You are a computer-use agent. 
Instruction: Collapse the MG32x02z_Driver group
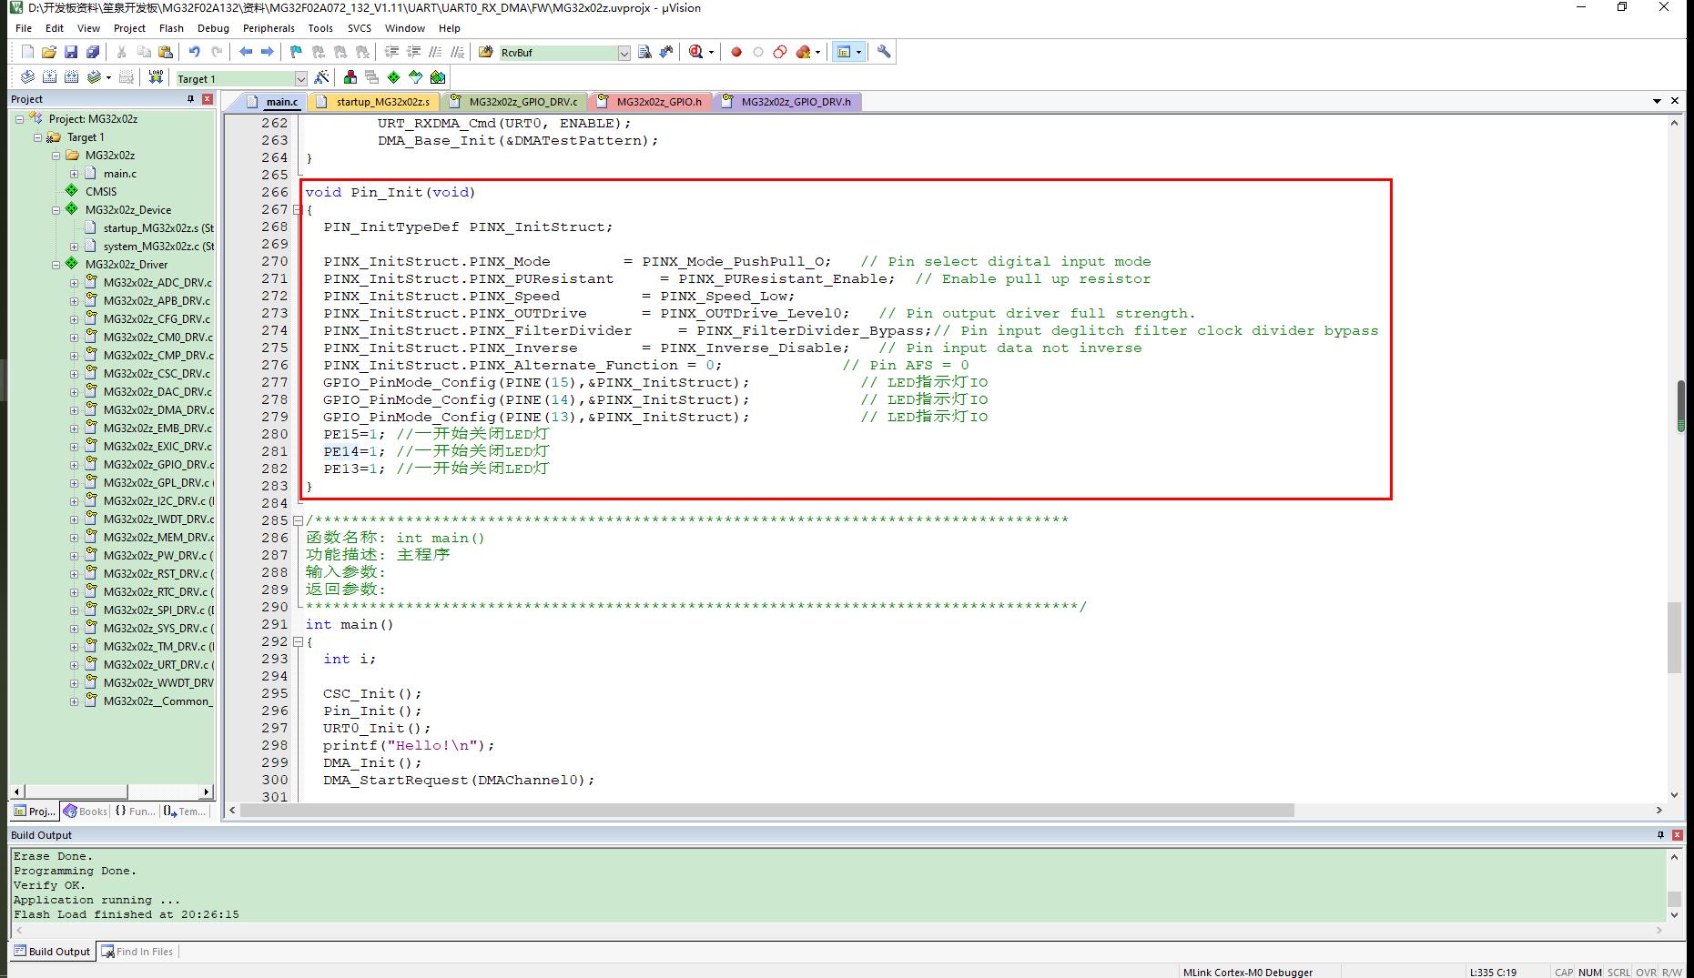(x=56, y=265)
